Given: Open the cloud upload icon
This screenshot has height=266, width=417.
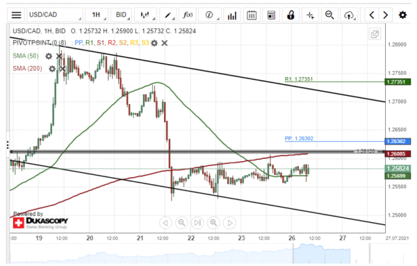Looking at the screenshot, I should click(x=349, y=15).
